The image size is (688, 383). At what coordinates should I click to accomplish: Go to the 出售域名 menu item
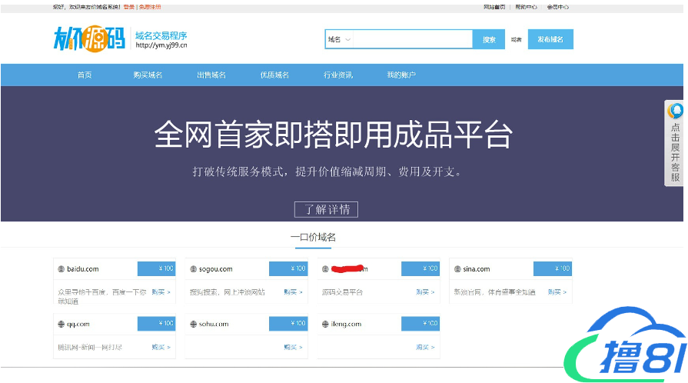(211, 75)
